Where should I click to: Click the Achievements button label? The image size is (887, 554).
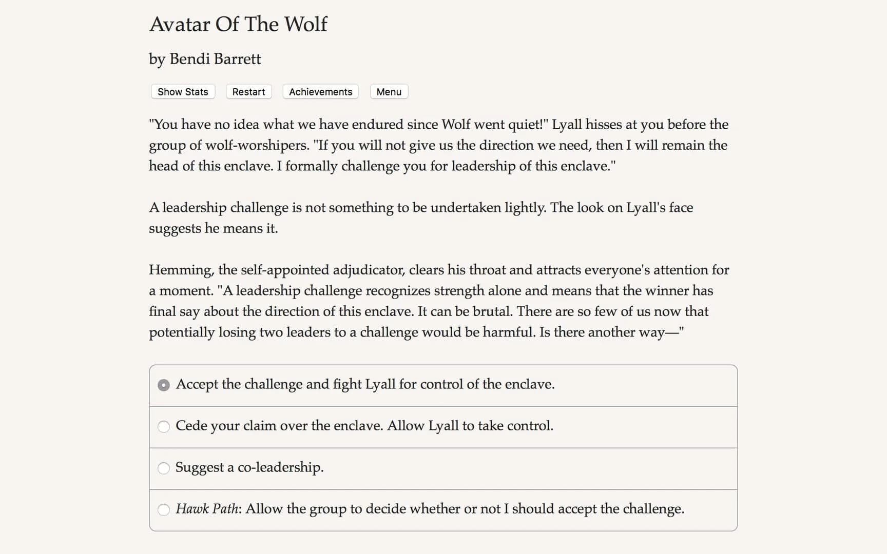(x=320, y=91)
